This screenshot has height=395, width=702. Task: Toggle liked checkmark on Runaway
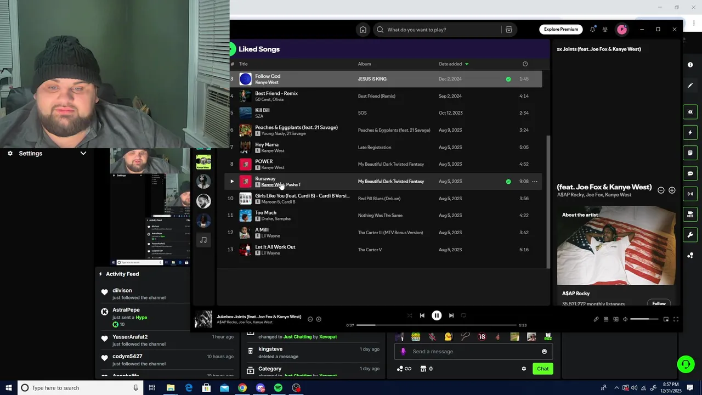pos(508,182)
